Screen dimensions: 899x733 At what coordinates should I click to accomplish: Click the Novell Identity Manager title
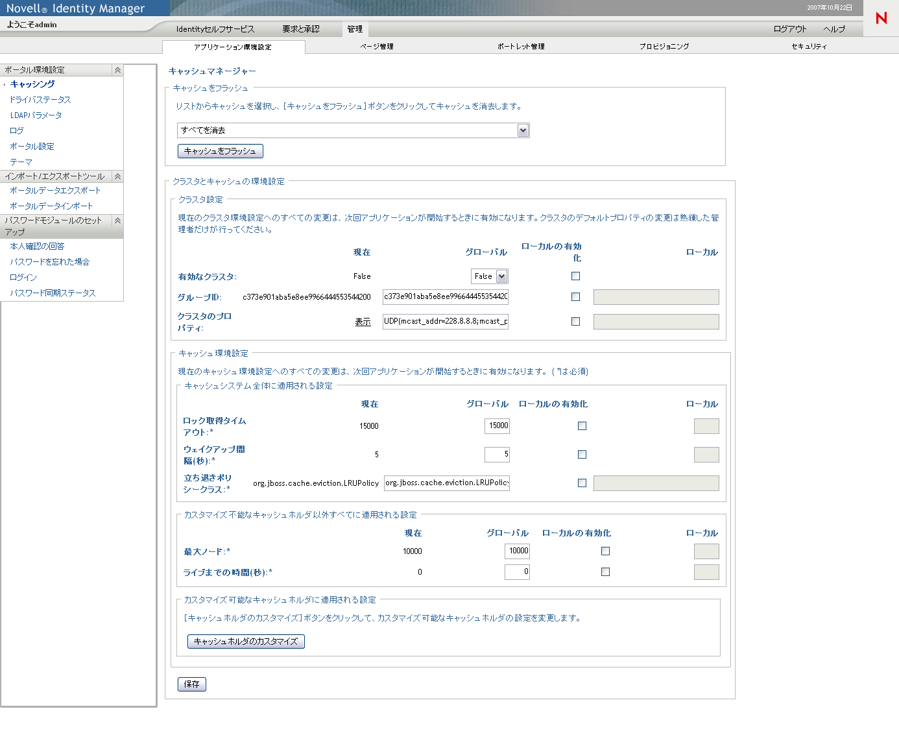click(x=75, y=8)
